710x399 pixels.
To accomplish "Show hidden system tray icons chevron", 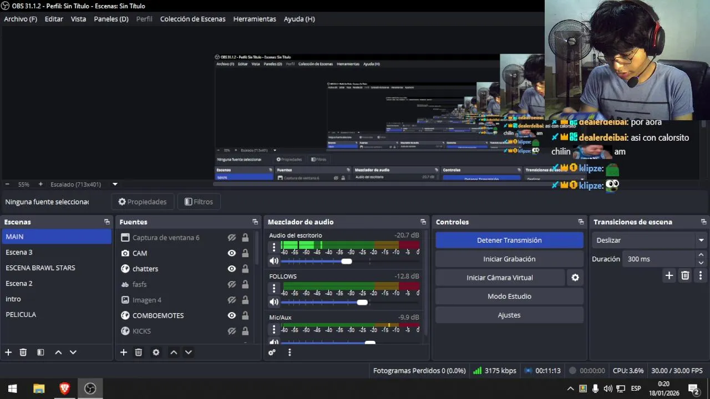I will click(x=570, y=388).
